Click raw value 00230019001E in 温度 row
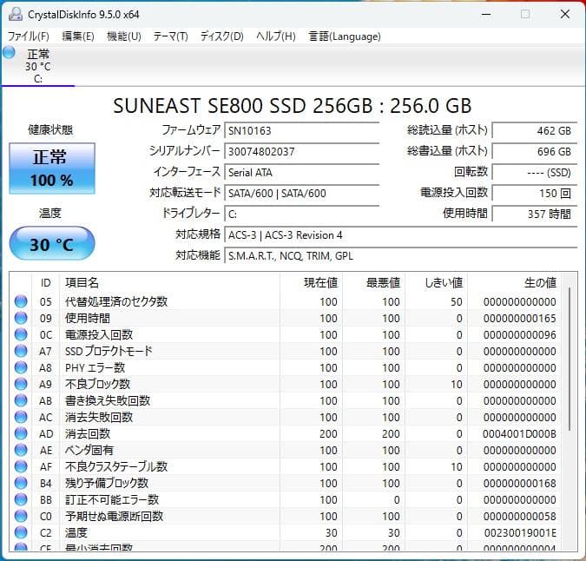This screenshot has height=561, width=586. (x=520, y=532)
